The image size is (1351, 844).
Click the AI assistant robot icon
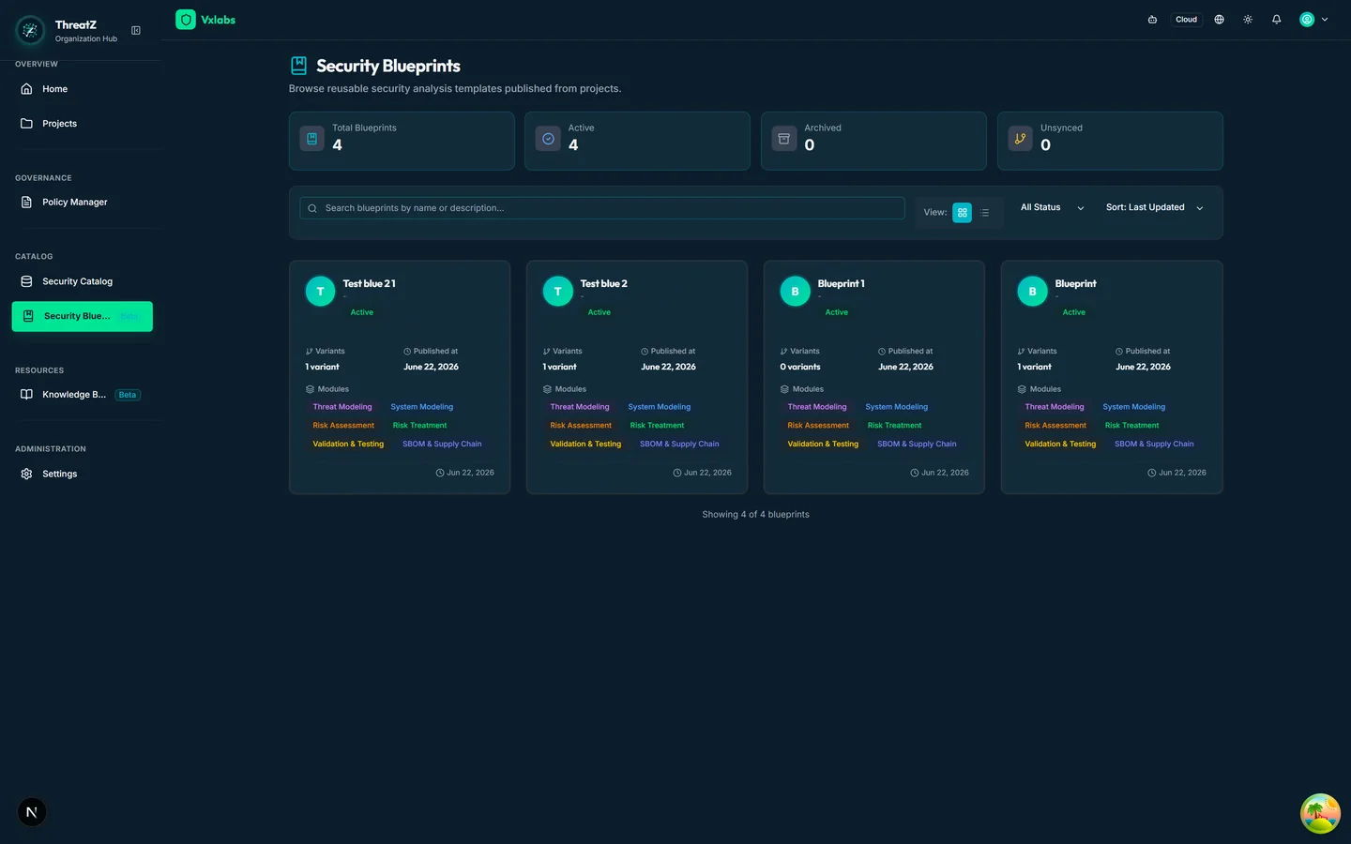pyautogui.click(x=1152, y=20)
